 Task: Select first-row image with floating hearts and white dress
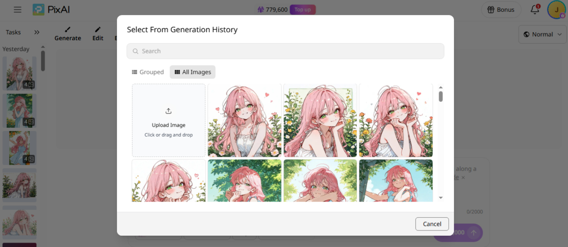pyautogui.click(x=244, y=120)
